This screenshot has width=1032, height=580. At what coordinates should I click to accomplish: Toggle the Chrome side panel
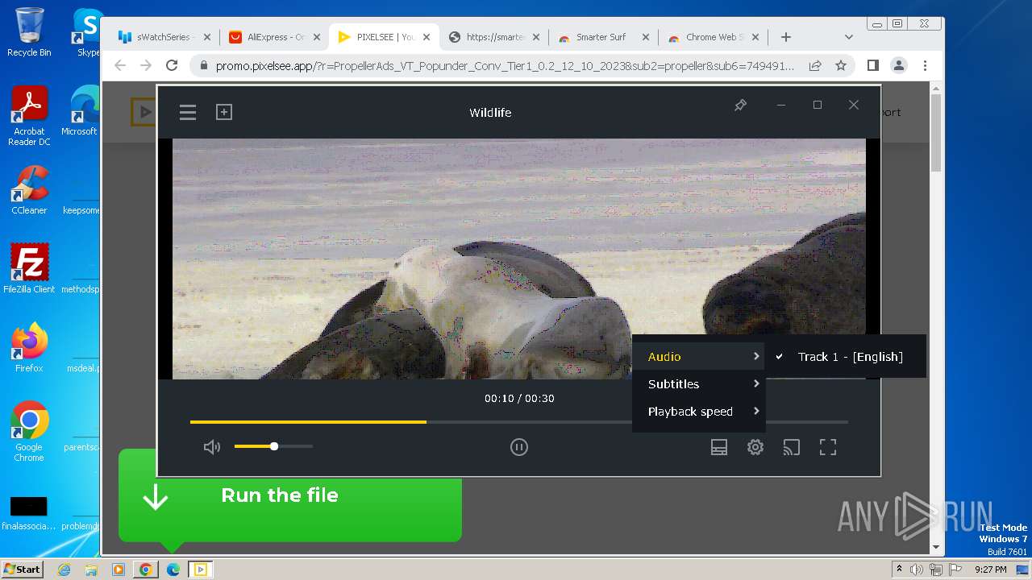click(872, 66)
